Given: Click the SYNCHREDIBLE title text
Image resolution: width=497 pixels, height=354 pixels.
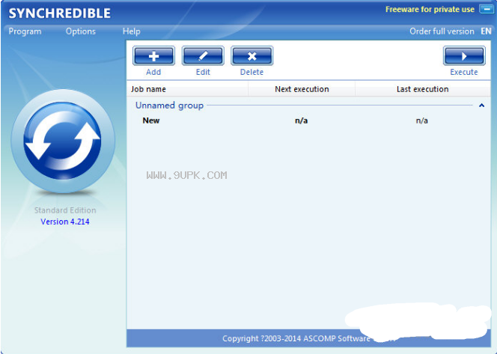Looking at the screenshot, I should tap(60, 13).
